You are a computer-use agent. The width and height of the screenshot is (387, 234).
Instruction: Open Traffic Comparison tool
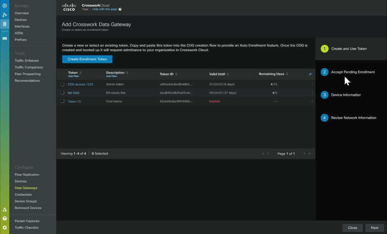[x=29, y=67]
